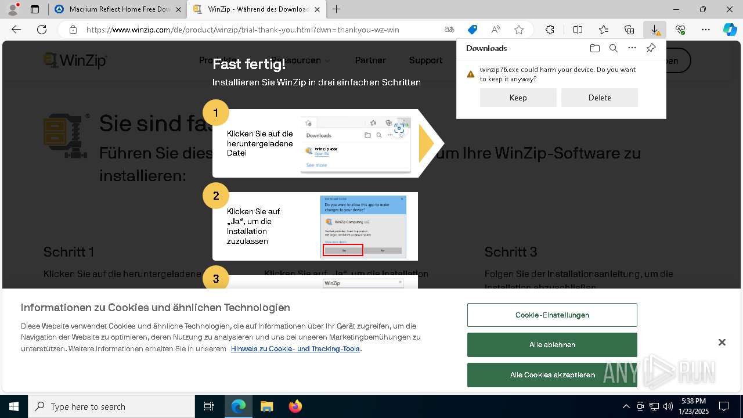
Task: Click the Schritt 1 heading
Action: [68, 252]
